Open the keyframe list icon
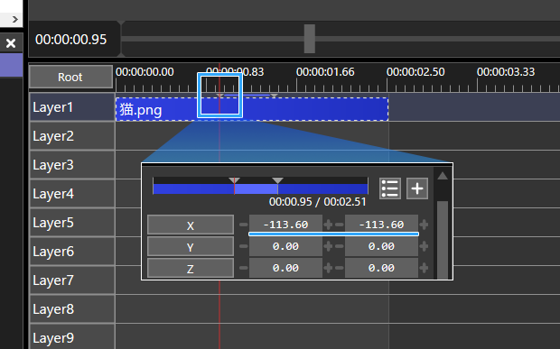Image resolution: width=560 pixels, height=349 pixels. (x=389, y=188)
